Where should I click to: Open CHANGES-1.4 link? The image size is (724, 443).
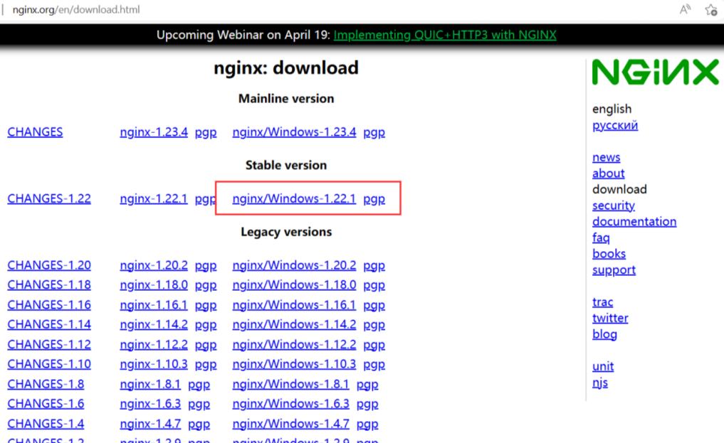click(46, 424)
